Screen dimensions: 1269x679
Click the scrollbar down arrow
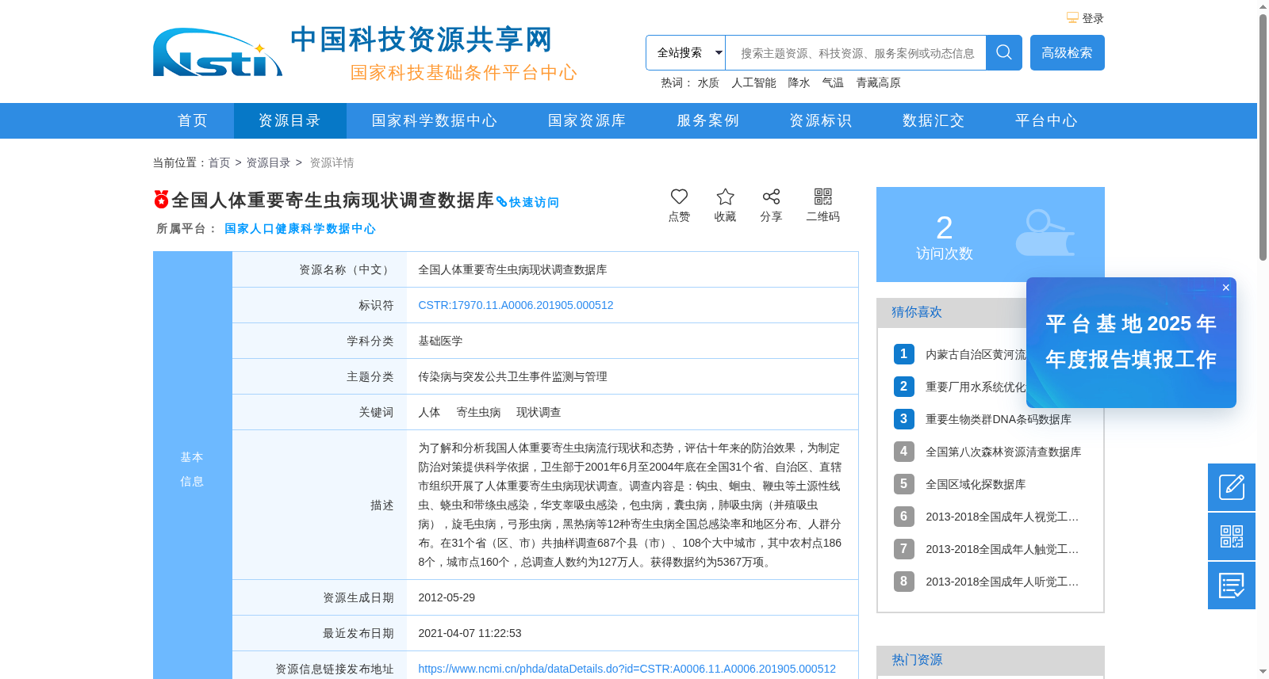coord(1263,672)
